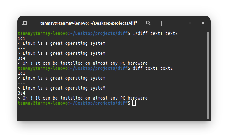Click the second '1c1' output line
228x140 pixels.
[22, 73]
